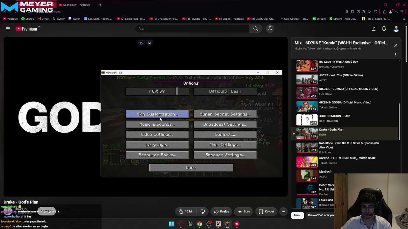Open the Stream - Kick Dashboard bookmark
This screenshot has width=408, height=229.
343,19
